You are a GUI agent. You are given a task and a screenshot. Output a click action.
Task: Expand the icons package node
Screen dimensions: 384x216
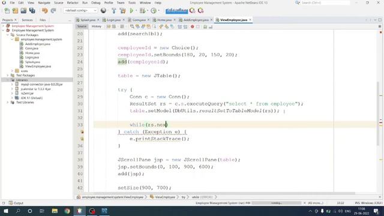point(12,71)
